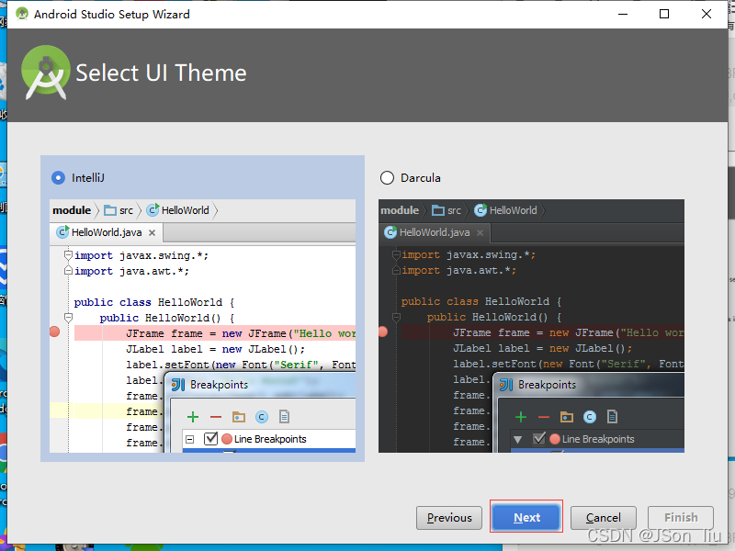Select the IntelliJ theme radio button

click(x=58, y=178)
